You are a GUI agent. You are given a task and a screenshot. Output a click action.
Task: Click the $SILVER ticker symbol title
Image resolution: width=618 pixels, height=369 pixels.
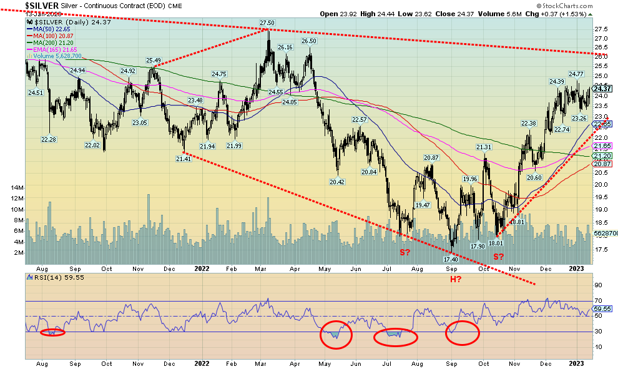[x=44, y=5]
